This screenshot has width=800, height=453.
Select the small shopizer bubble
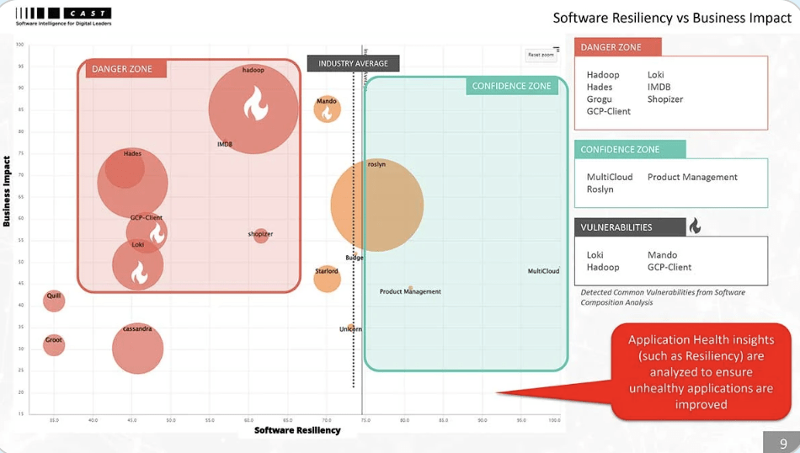tap(261, 235)
